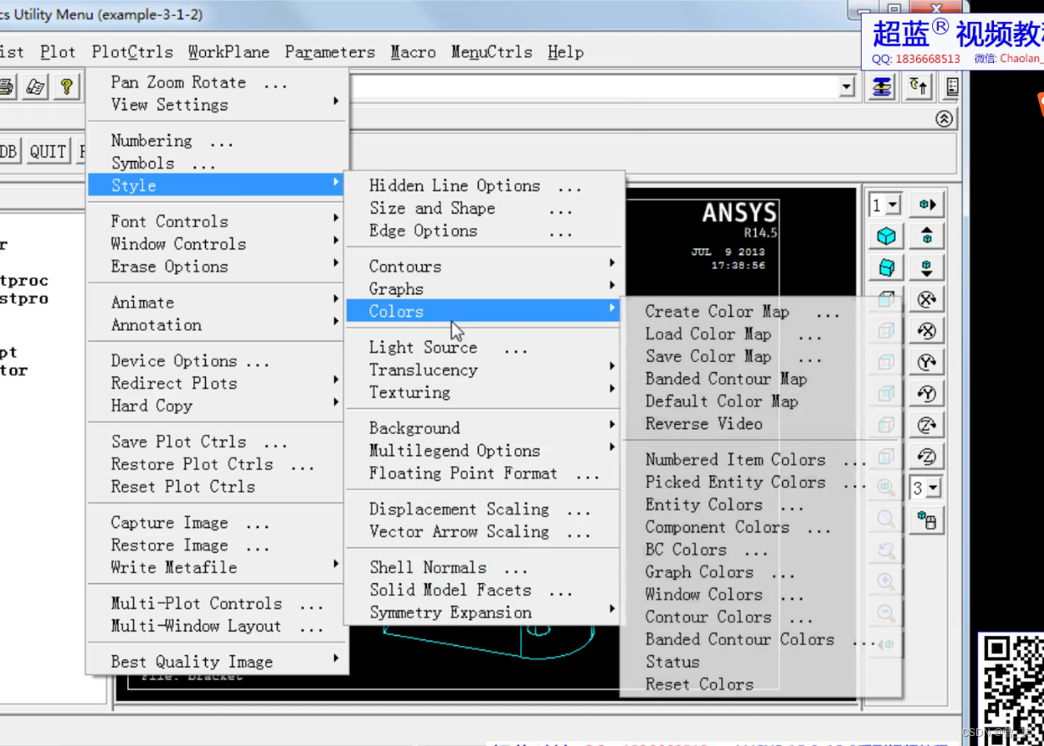
Task: Click the QUIT button
Action: point(48,151)
